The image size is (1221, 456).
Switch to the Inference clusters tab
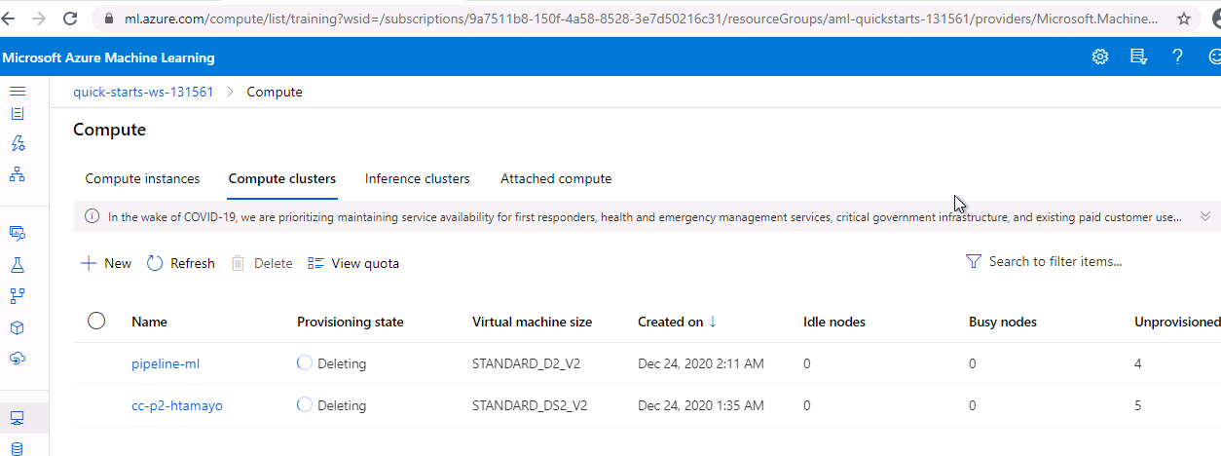(x=417, y=178)
